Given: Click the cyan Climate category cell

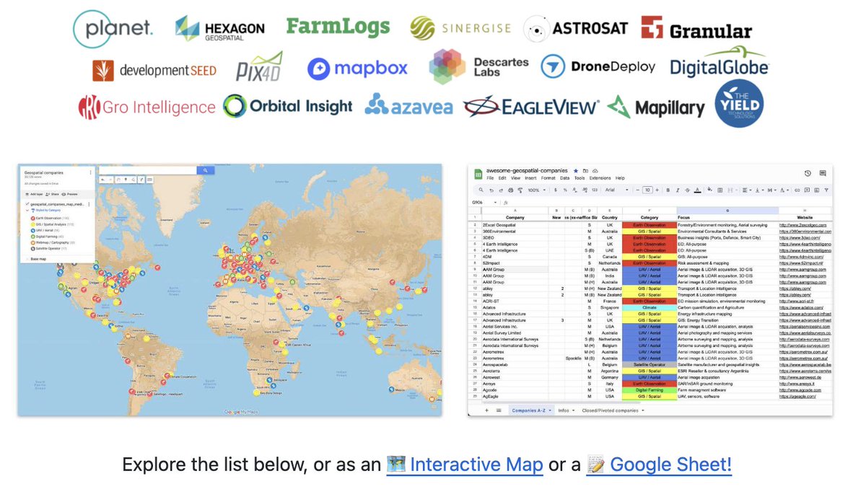Looking at the screenshot, I should [x=649, y=307].
